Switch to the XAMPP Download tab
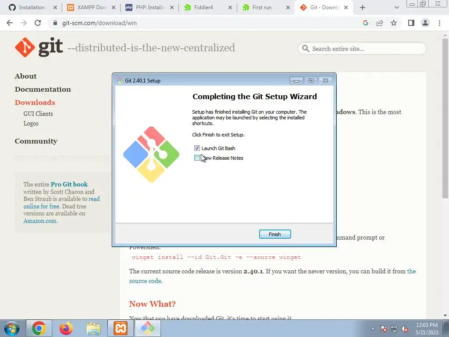 91,7
